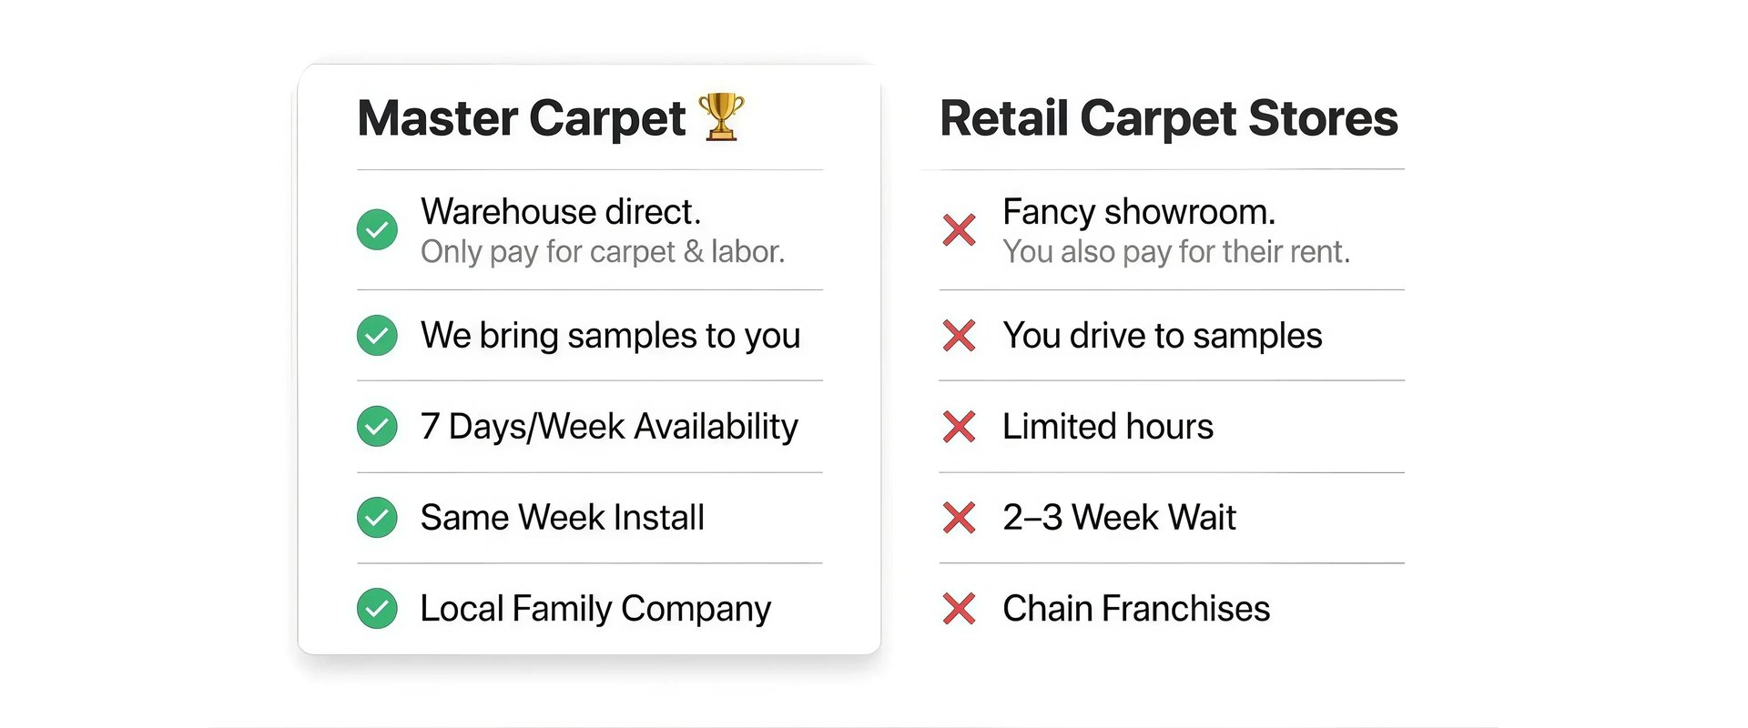Select the Retail Carpet Stores heading
The width and height of the screenshot is (1748, 728).
pos(1168,119)
